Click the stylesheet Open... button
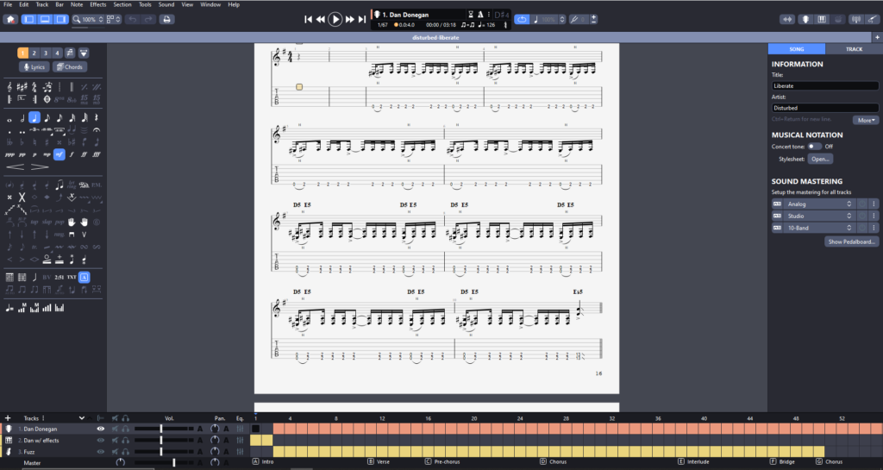The height and width of the screenshot is (470, 883). [x=820, y=159]
